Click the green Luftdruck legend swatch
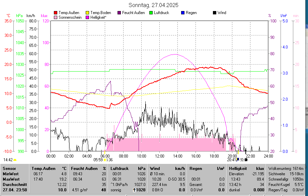Viewport: 308px width, 196px height. pos(151,13)
